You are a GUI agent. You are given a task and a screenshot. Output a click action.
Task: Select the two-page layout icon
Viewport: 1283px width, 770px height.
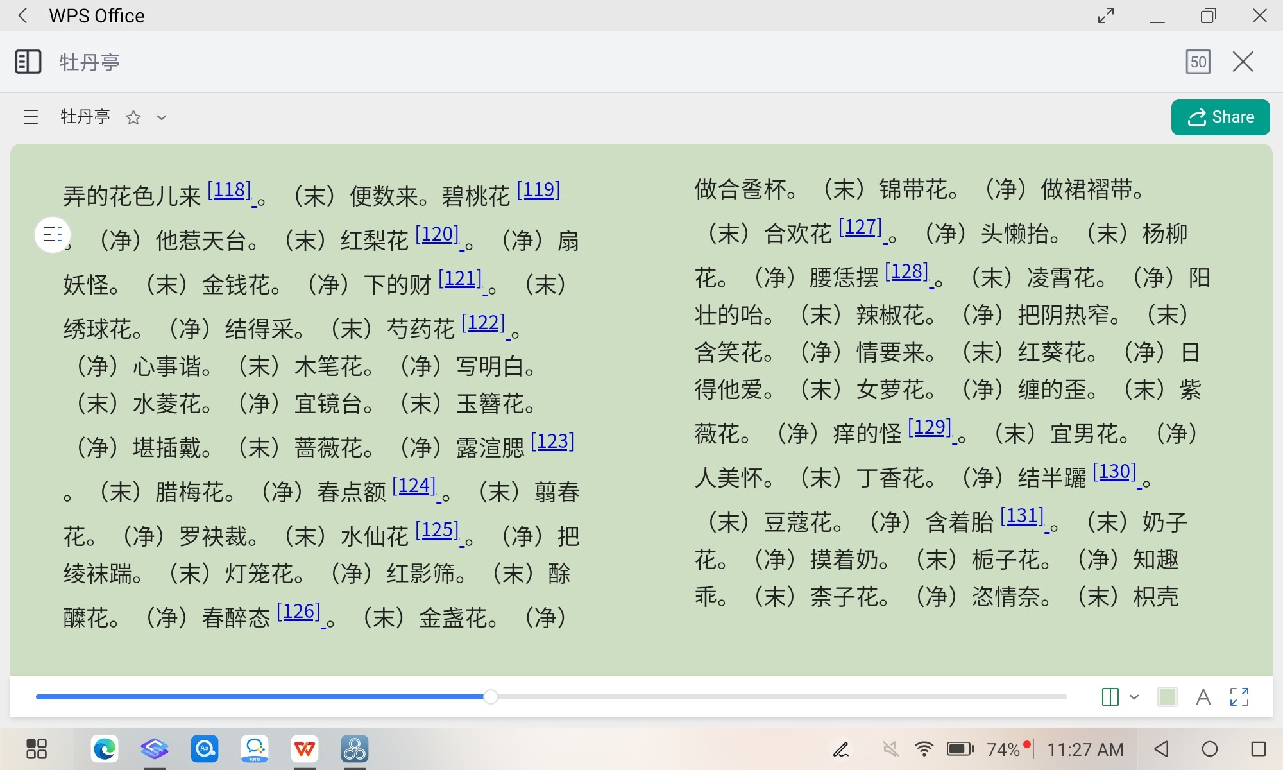(x=1110, y=697)
